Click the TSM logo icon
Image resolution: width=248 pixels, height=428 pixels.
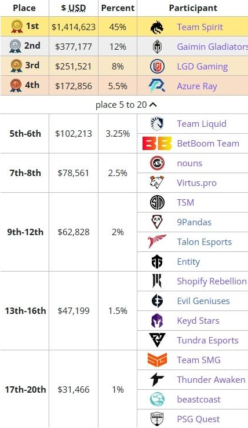157,202
